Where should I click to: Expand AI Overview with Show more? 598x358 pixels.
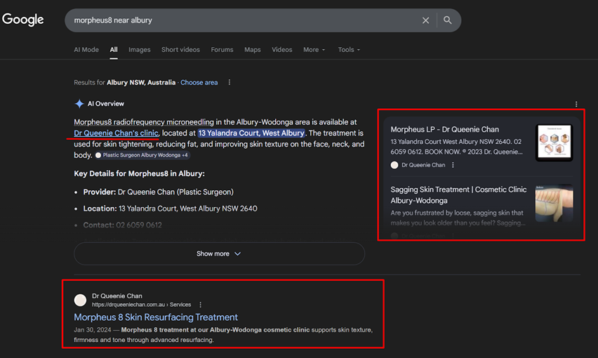click(218, 253)
